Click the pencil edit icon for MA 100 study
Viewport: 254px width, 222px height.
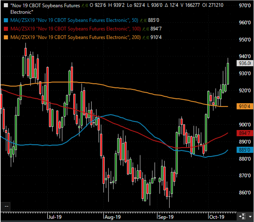(144, 29)
